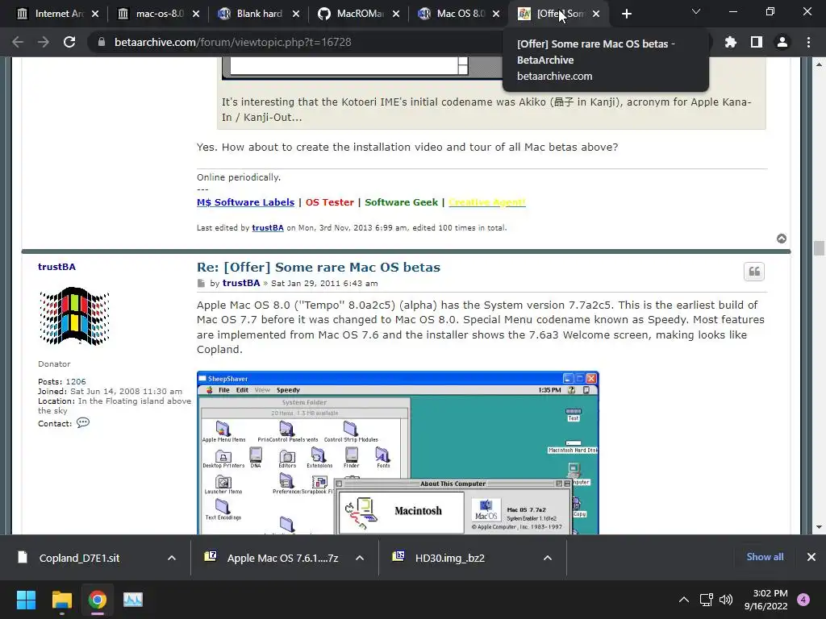Image resolution: width=826 pixels, height=619 pixels.
Task: Close the [Offer] Some rare betas tab
Action: point(596,14)
